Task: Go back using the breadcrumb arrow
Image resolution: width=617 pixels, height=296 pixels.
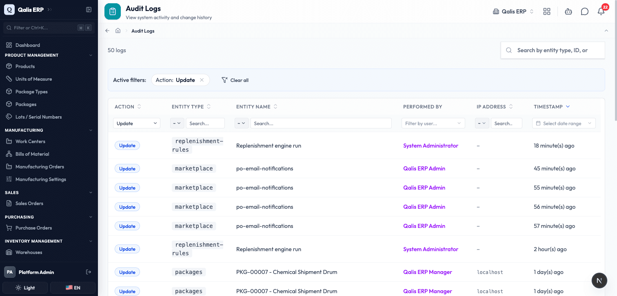Action: coord(107,31)
